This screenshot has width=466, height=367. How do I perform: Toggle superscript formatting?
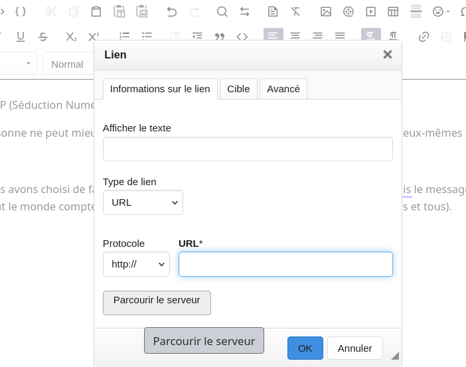point(94,37)
